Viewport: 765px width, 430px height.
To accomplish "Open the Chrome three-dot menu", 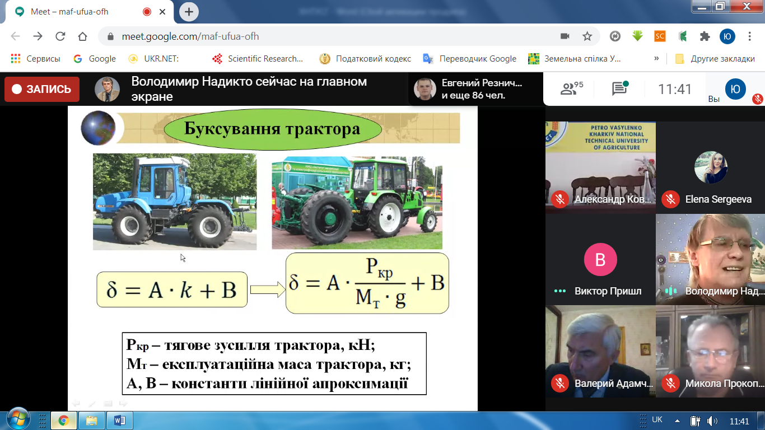I will (750, 36).
